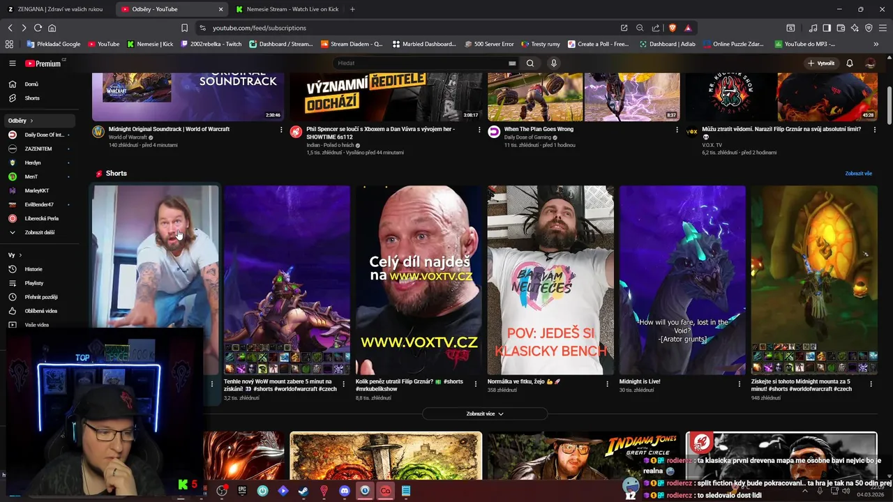Open Steam from the taskbar
The image size is (893, 502).
pyautogui.click(x=303, y=491)
